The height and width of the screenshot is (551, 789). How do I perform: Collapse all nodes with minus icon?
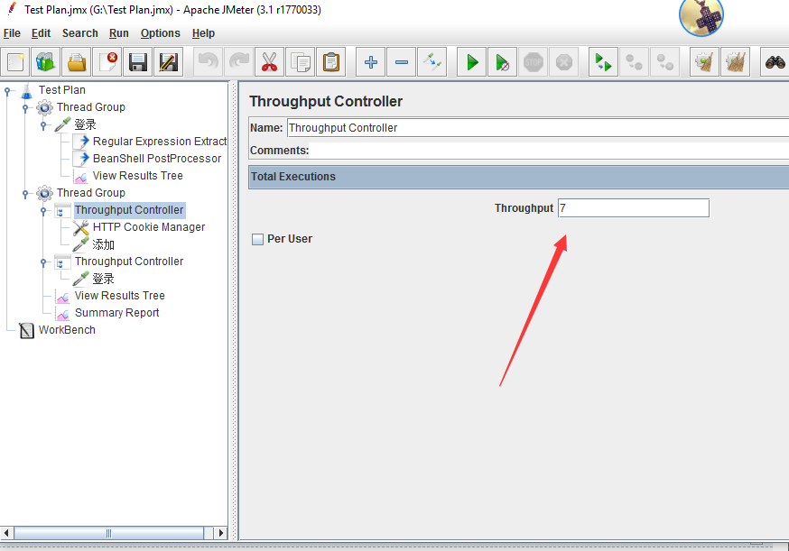pos(402,62)
